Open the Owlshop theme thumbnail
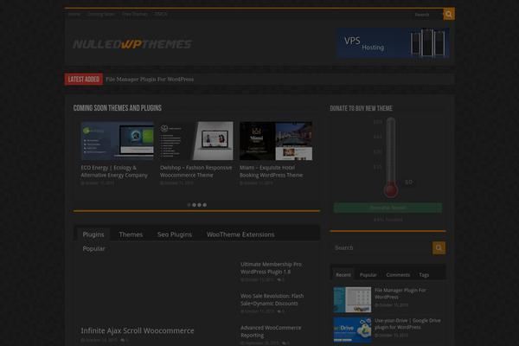The image size is (519, 346). 196,140
